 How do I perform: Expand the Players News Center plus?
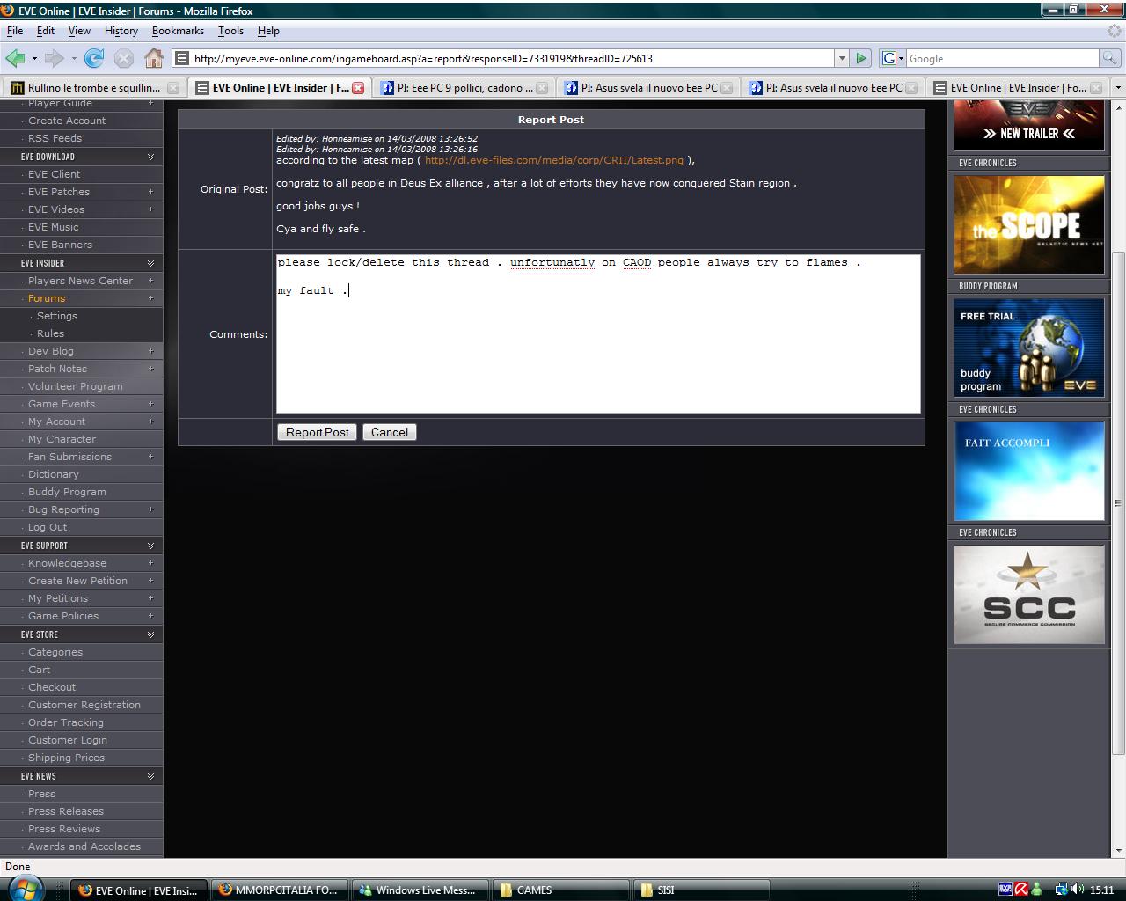(150, 281)
